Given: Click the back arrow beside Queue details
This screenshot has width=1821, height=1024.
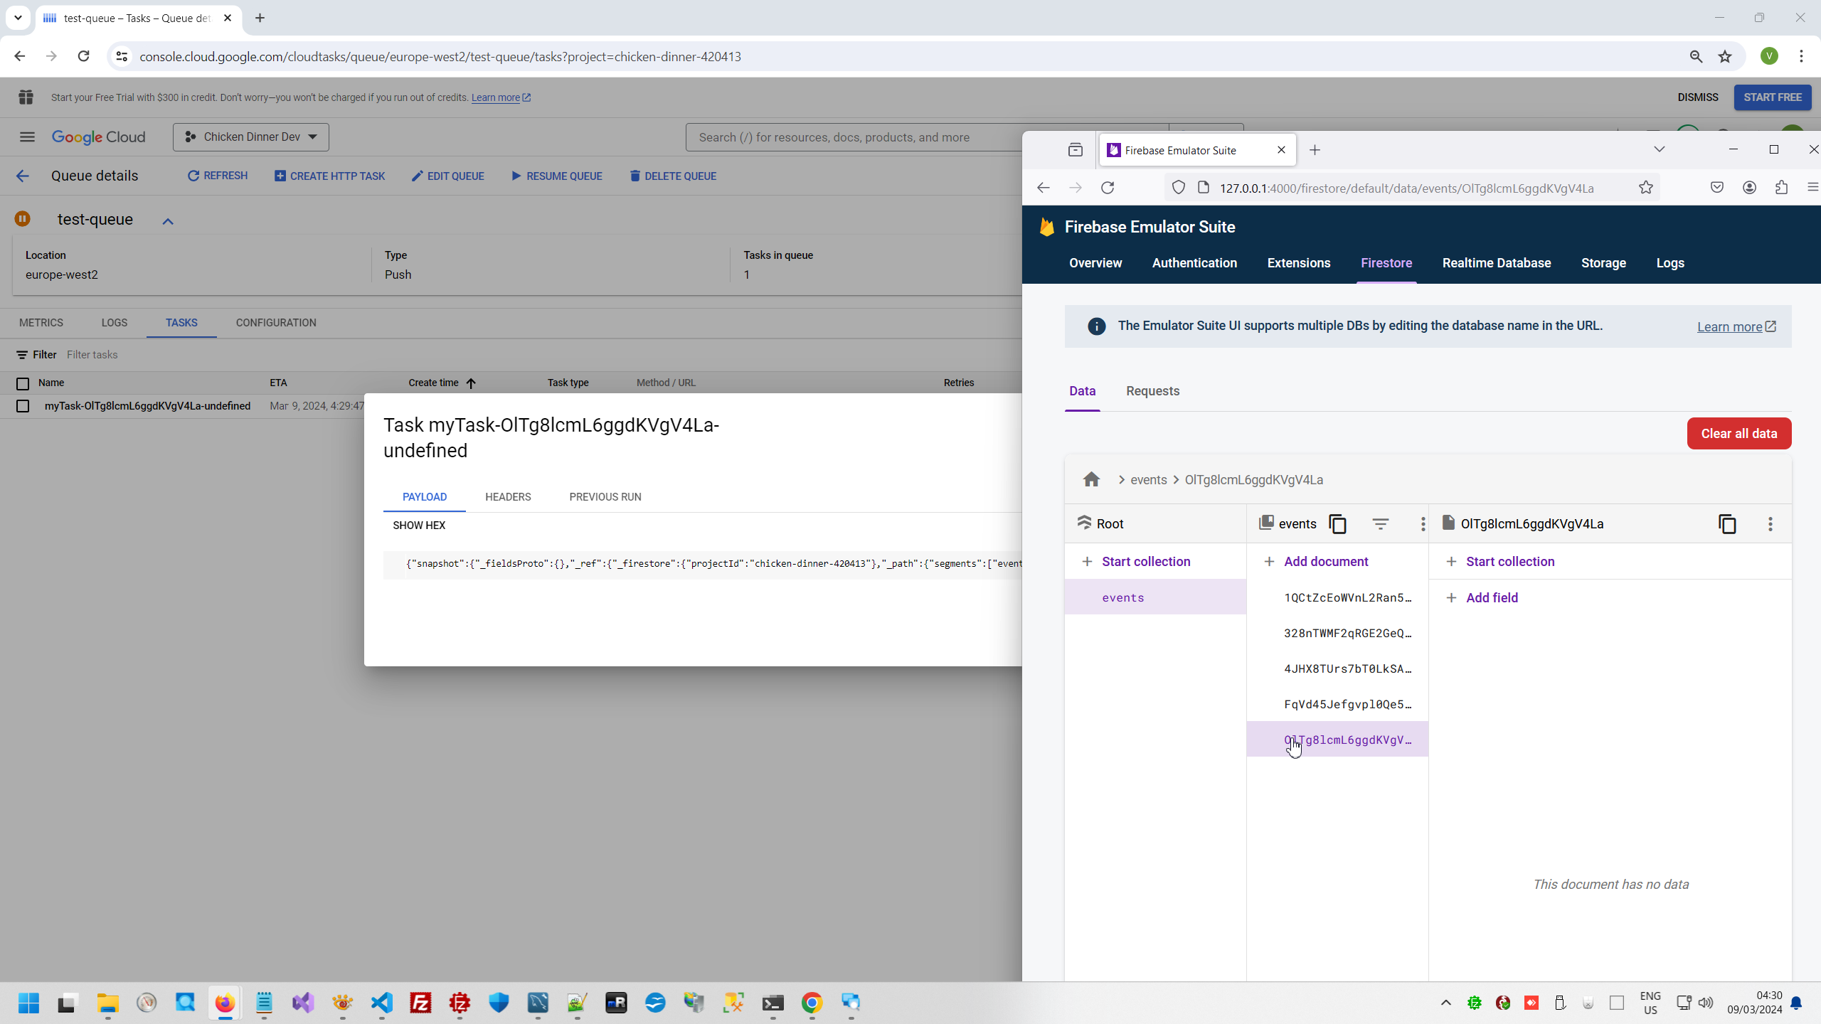Looking at the screenshot, I should pos(23,176).
